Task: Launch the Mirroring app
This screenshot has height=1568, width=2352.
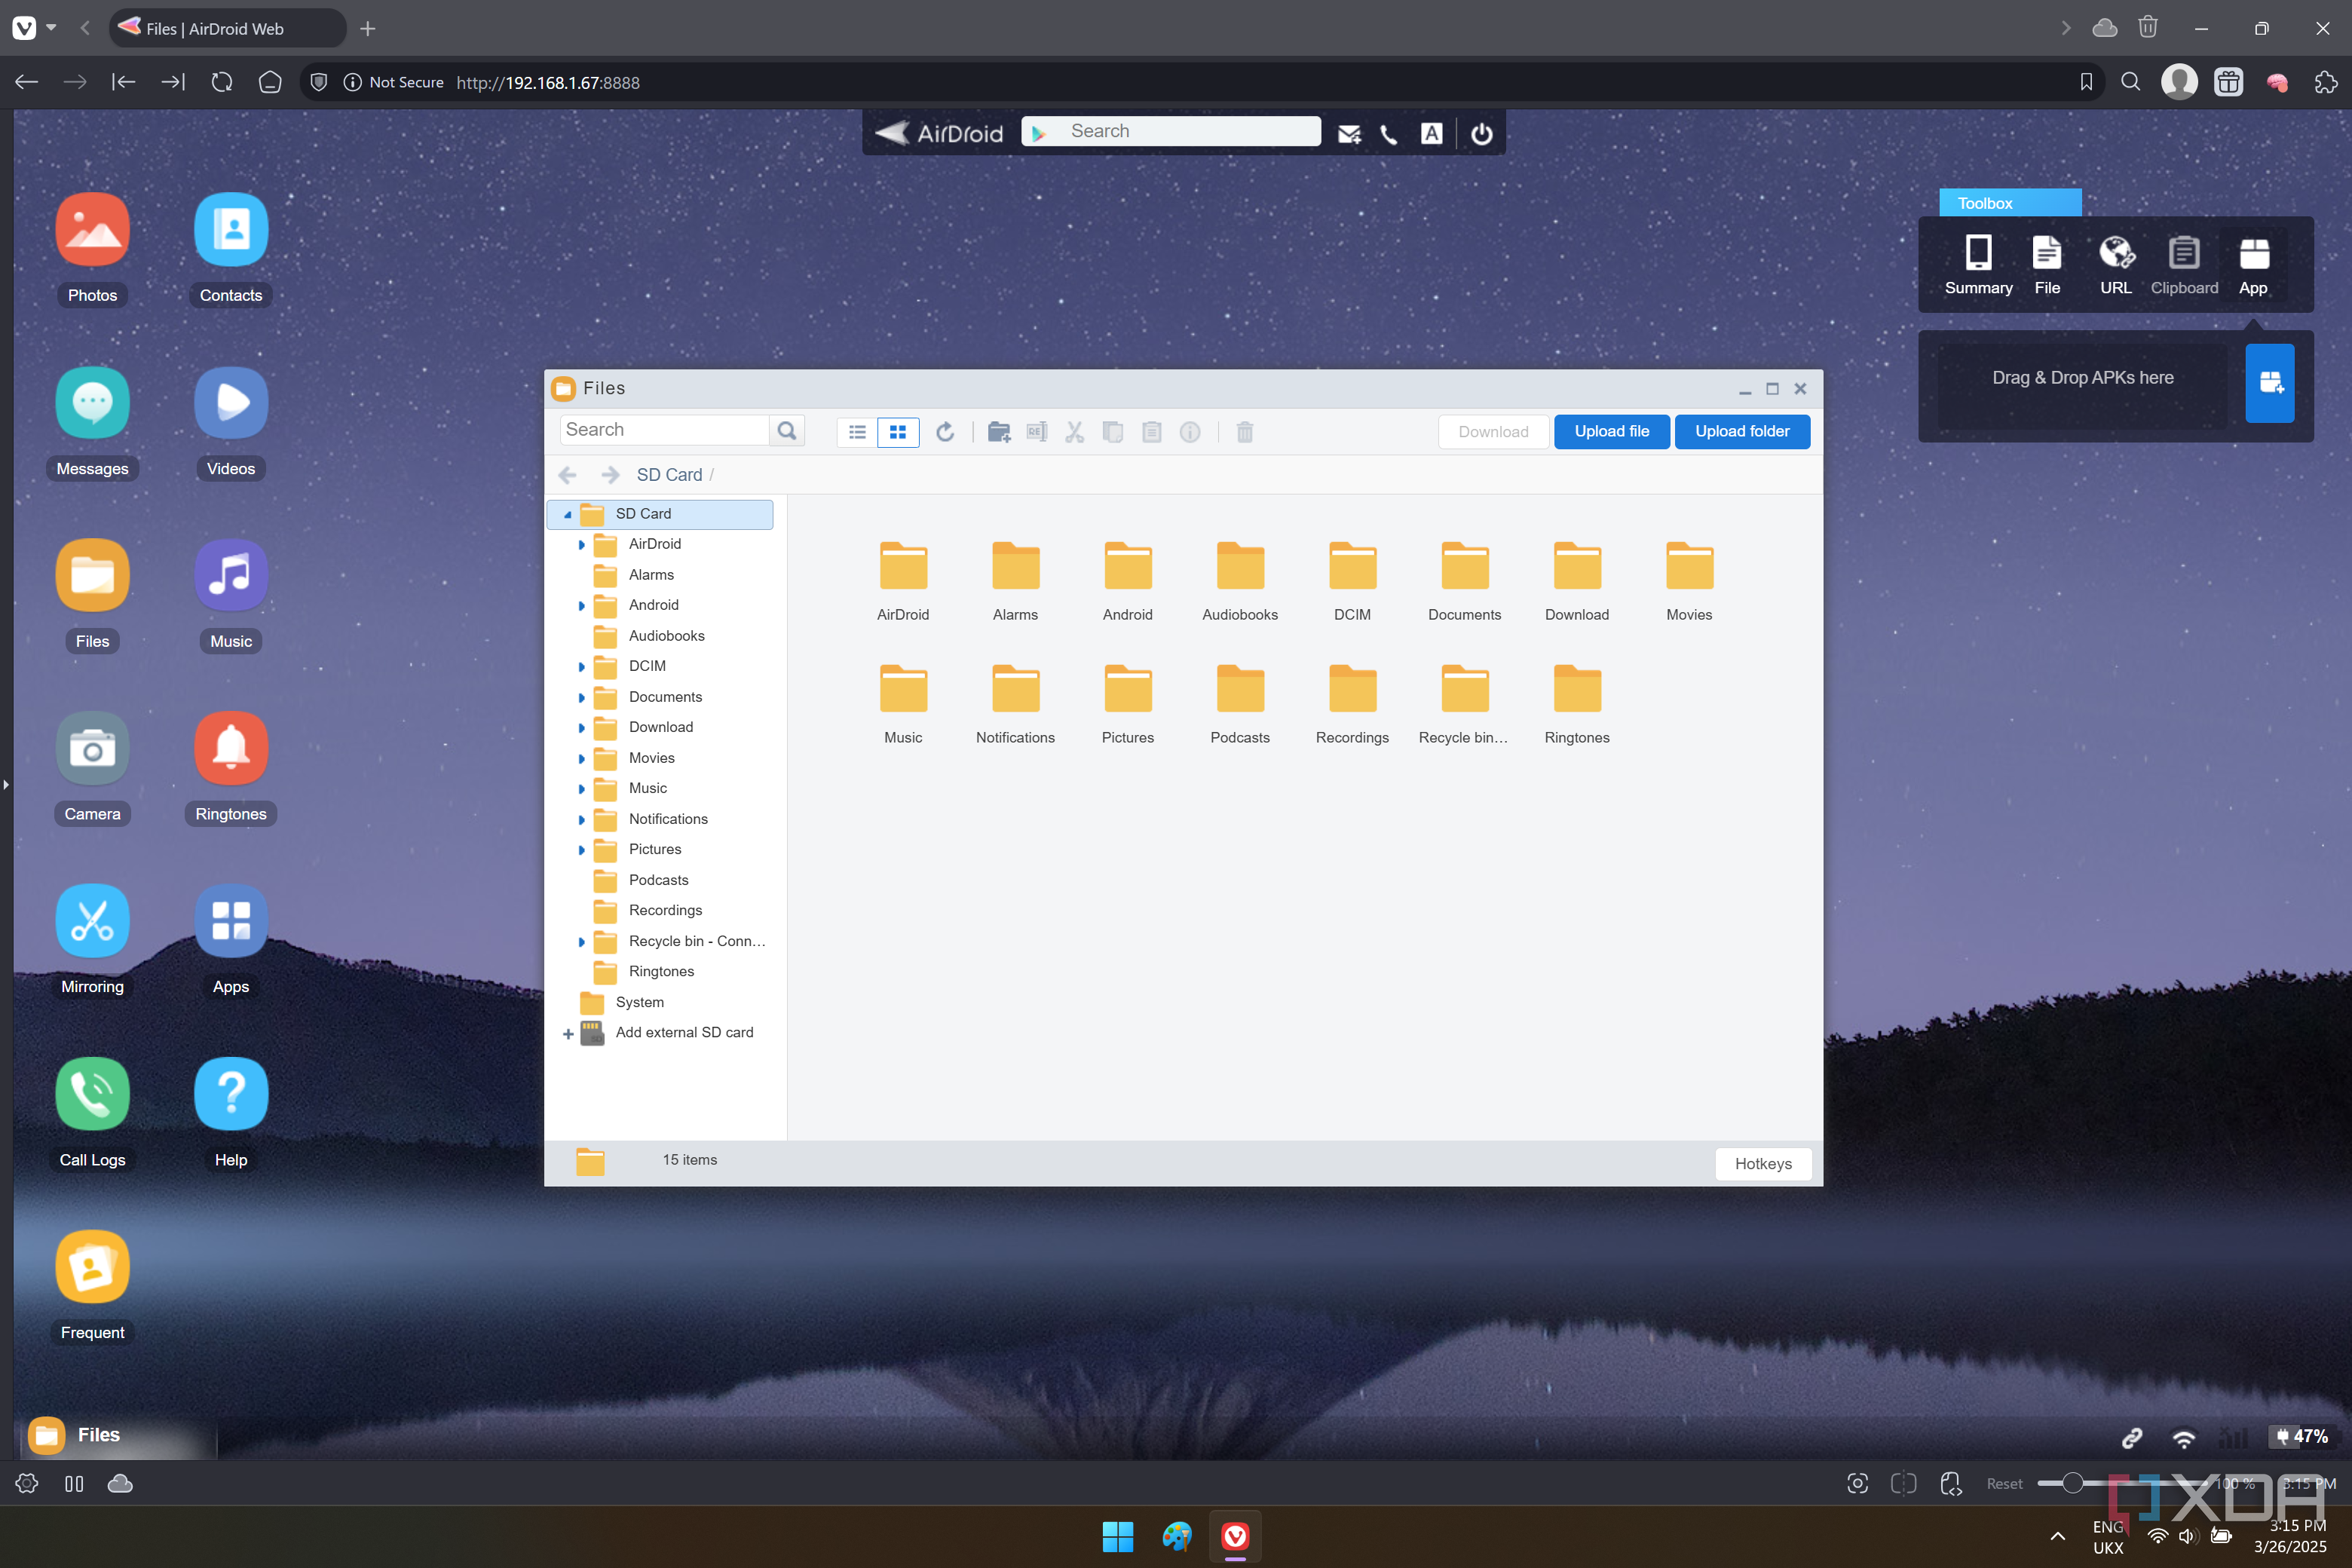Action: tap(92, 921)
